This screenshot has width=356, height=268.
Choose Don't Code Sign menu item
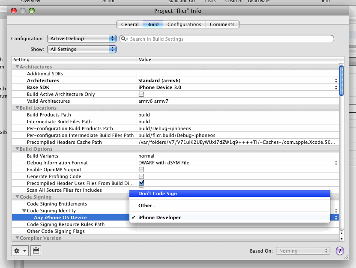[x=230, y=194]
